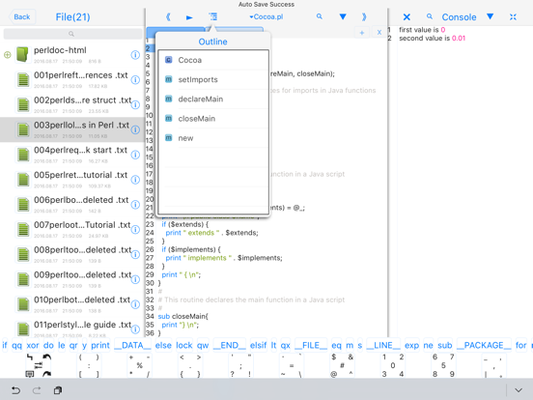This screenshot has height=400, width=533.
Task: Clear console with the X icon
Action: click(407, 17)
